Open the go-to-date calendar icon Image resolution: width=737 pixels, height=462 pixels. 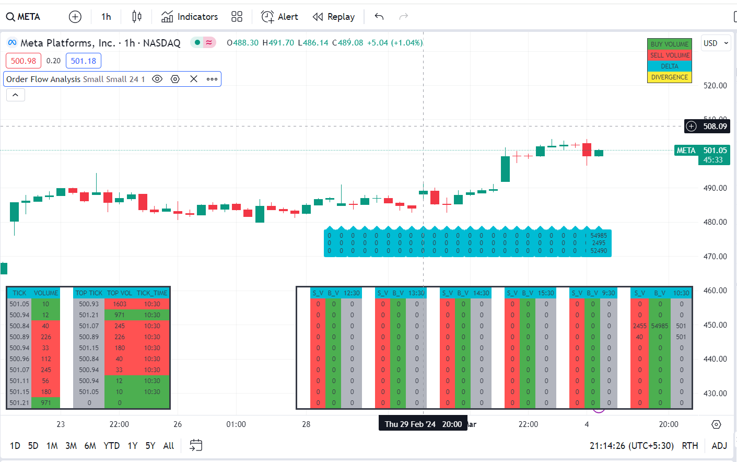point(196,445)
